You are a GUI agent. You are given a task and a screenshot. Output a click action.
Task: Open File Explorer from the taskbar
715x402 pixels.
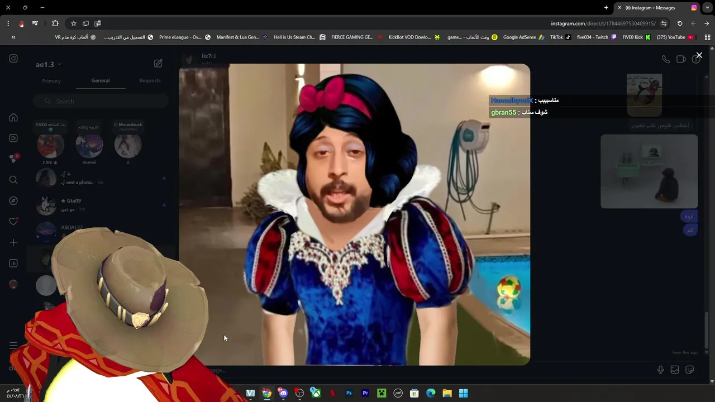point(447,393)
